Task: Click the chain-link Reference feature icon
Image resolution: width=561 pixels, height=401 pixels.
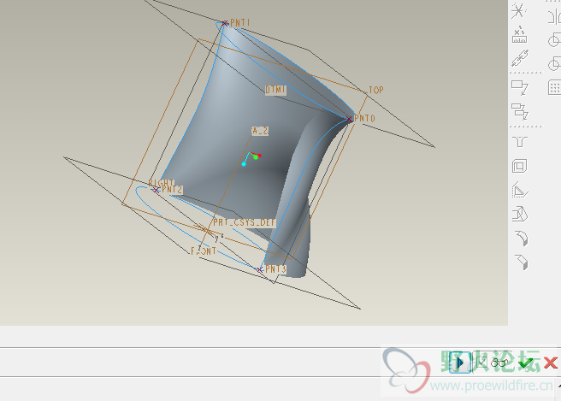Action: click(520, 58)
